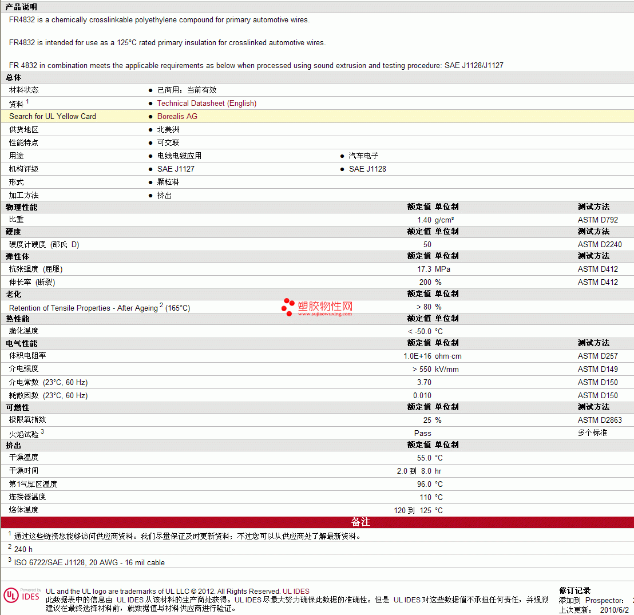Click the 供货地区 row label
Screen dimensions: 634x615
(x=24, y=130)
